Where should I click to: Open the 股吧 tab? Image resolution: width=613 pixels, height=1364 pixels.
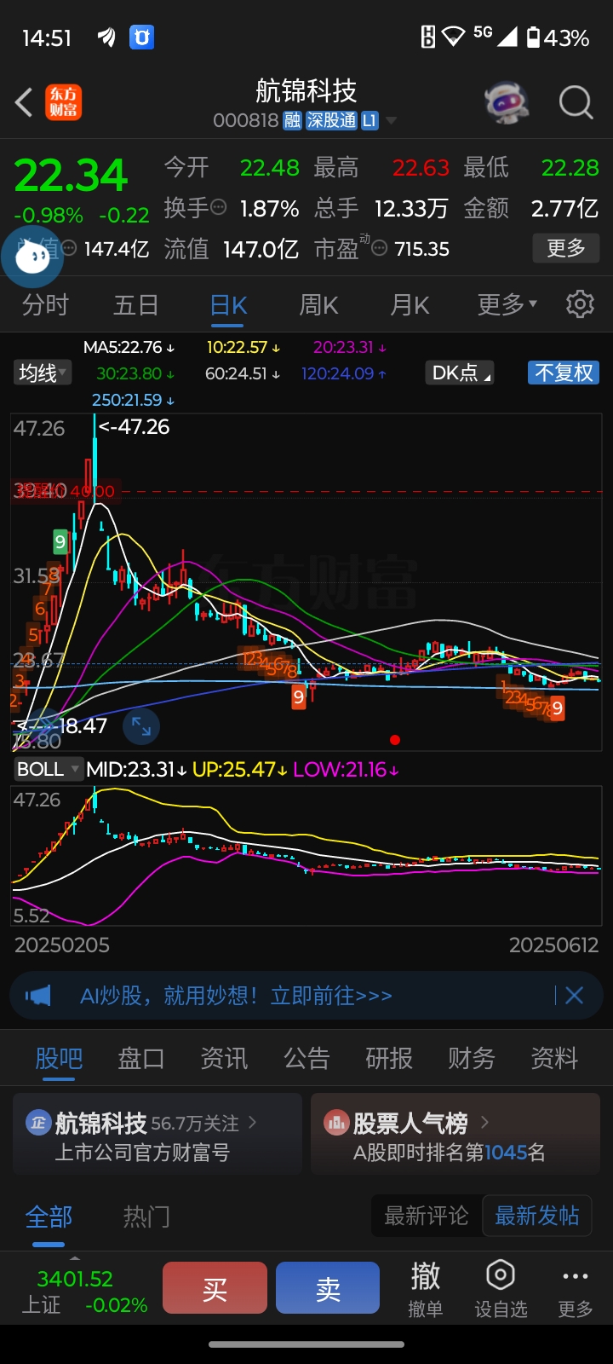click(x=59, y=1058)
